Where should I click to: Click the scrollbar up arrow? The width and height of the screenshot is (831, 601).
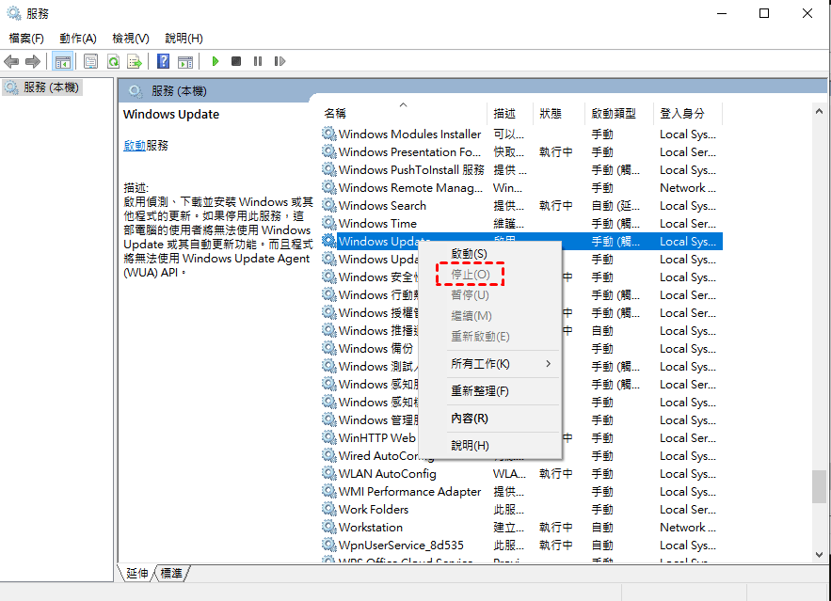tap(820, 111)
